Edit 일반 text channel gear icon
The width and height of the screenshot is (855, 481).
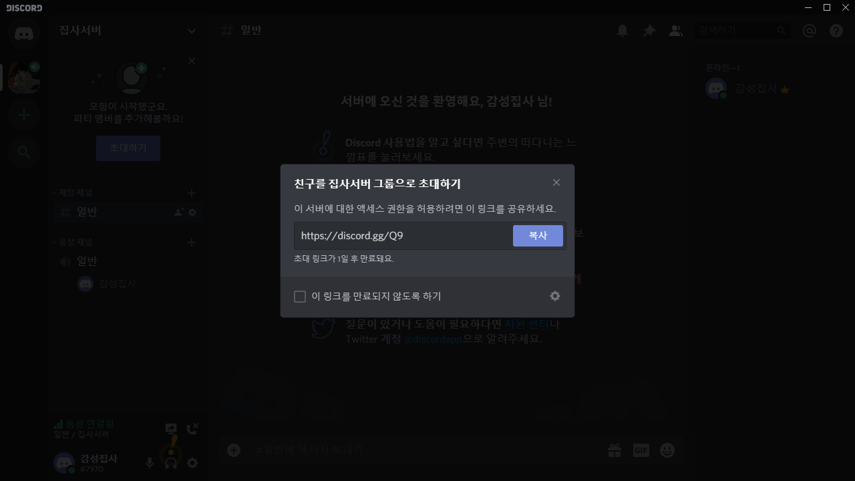tap(192, 212)
